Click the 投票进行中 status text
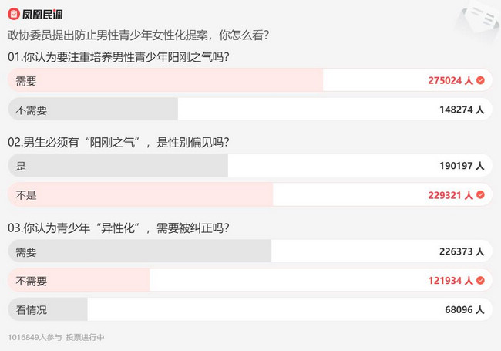 click(x=85, y=337)
